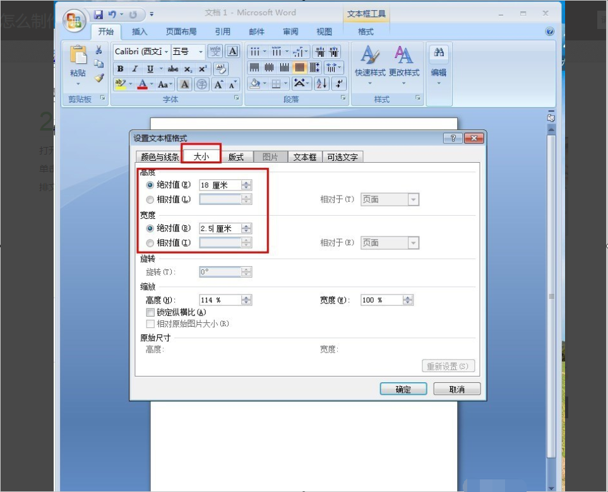Open the font size dropdown

201,52
